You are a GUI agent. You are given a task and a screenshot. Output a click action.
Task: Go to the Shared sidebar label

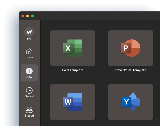pos(29,116)
